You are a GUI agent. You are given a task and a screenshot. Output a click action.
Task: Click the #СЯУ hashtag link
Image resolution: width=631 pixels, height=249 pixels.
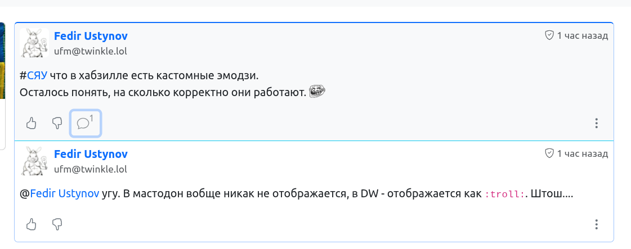(x=37, y=76)
